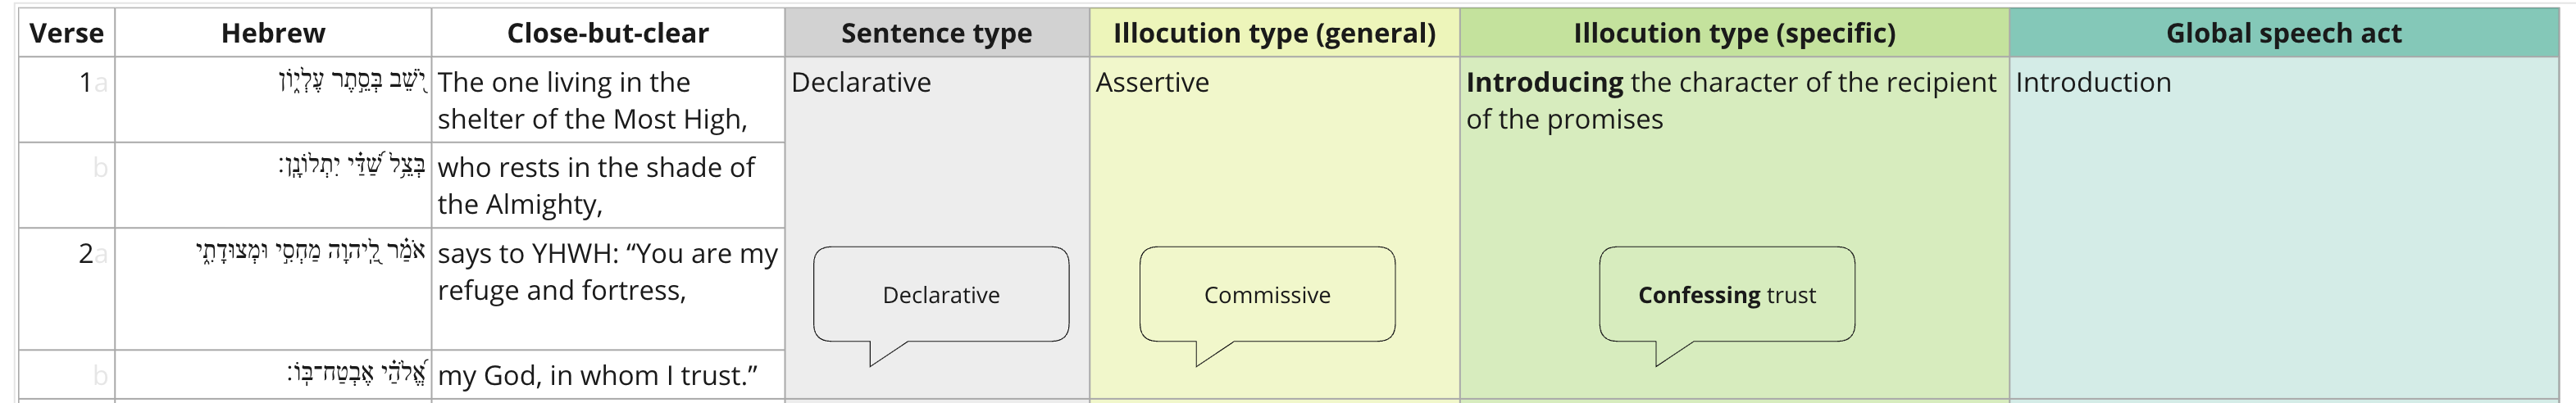Select the Global speech act header

(2283, 33)
